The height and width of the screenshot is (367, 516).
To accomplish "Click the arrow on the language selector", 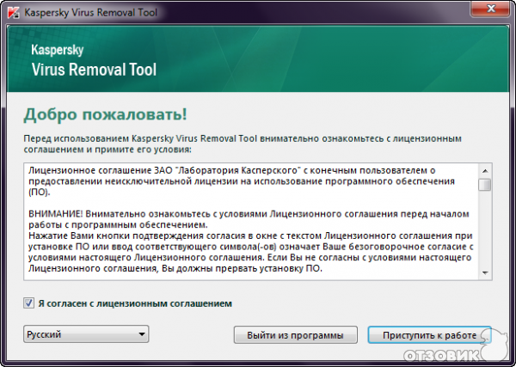I will [142, 334].
